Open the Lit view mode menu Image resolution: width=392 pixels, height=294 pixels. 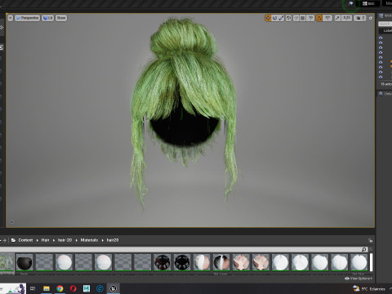[x=47, y=18]
